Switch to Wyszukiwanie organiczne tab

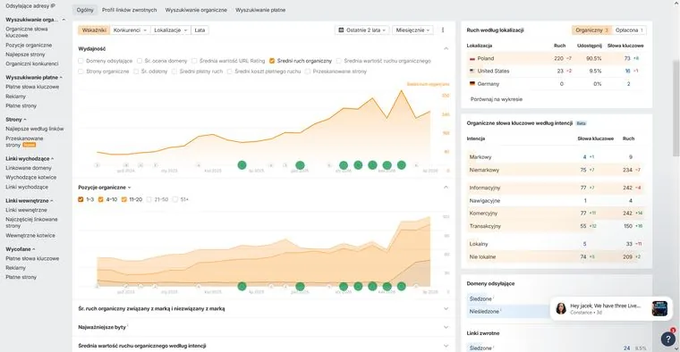click(196, 10)
